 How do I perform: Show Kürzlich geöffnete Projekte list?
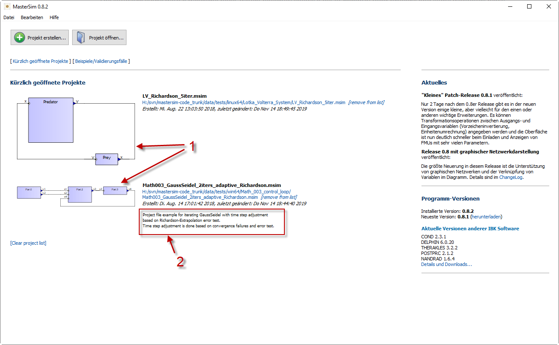[40, 61]
